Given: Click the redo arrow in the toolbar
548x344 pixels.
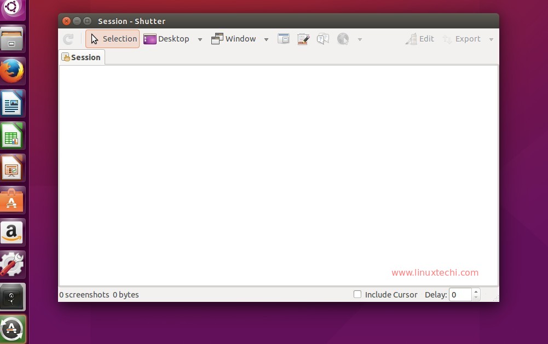Looking at the screenshot, I should (68, 38).
